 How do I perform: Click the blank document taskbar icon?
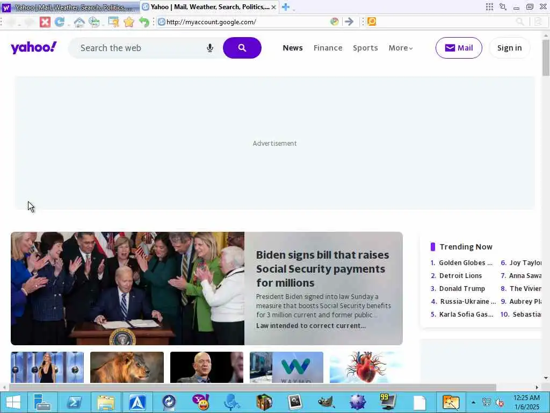419,403
